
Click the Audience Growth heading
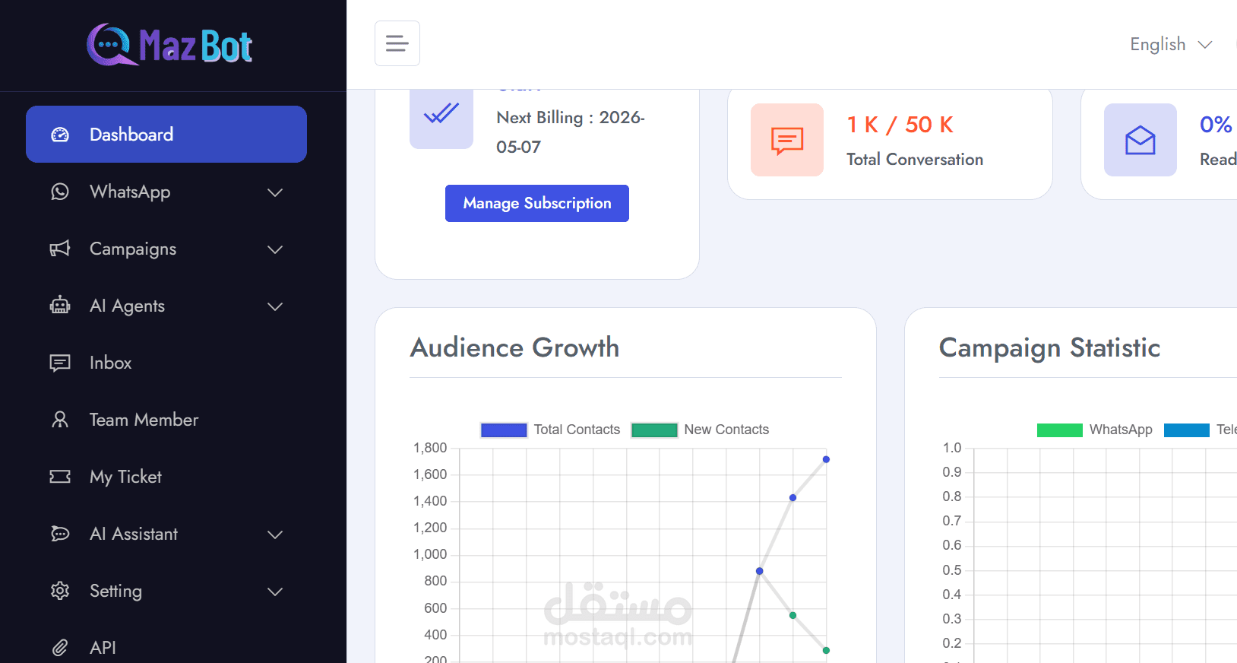(x=515, y=347)
